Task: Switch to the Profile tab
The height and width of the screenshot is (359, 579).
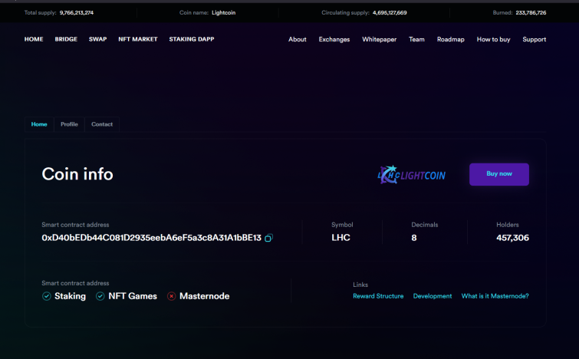Action: tap(70, 124)
